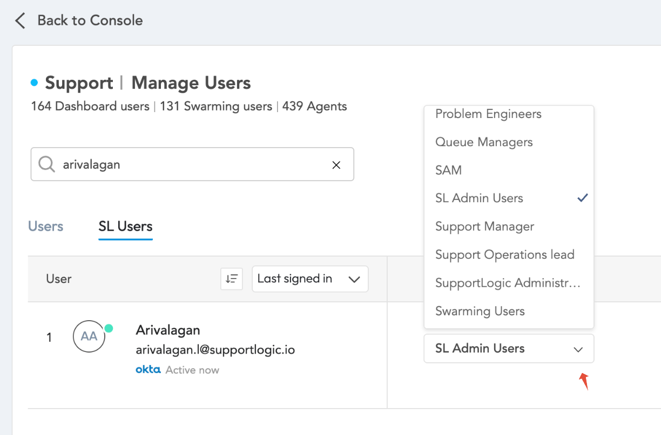
Task: Select the SL Users tab
Action: [x=125, y=226]
